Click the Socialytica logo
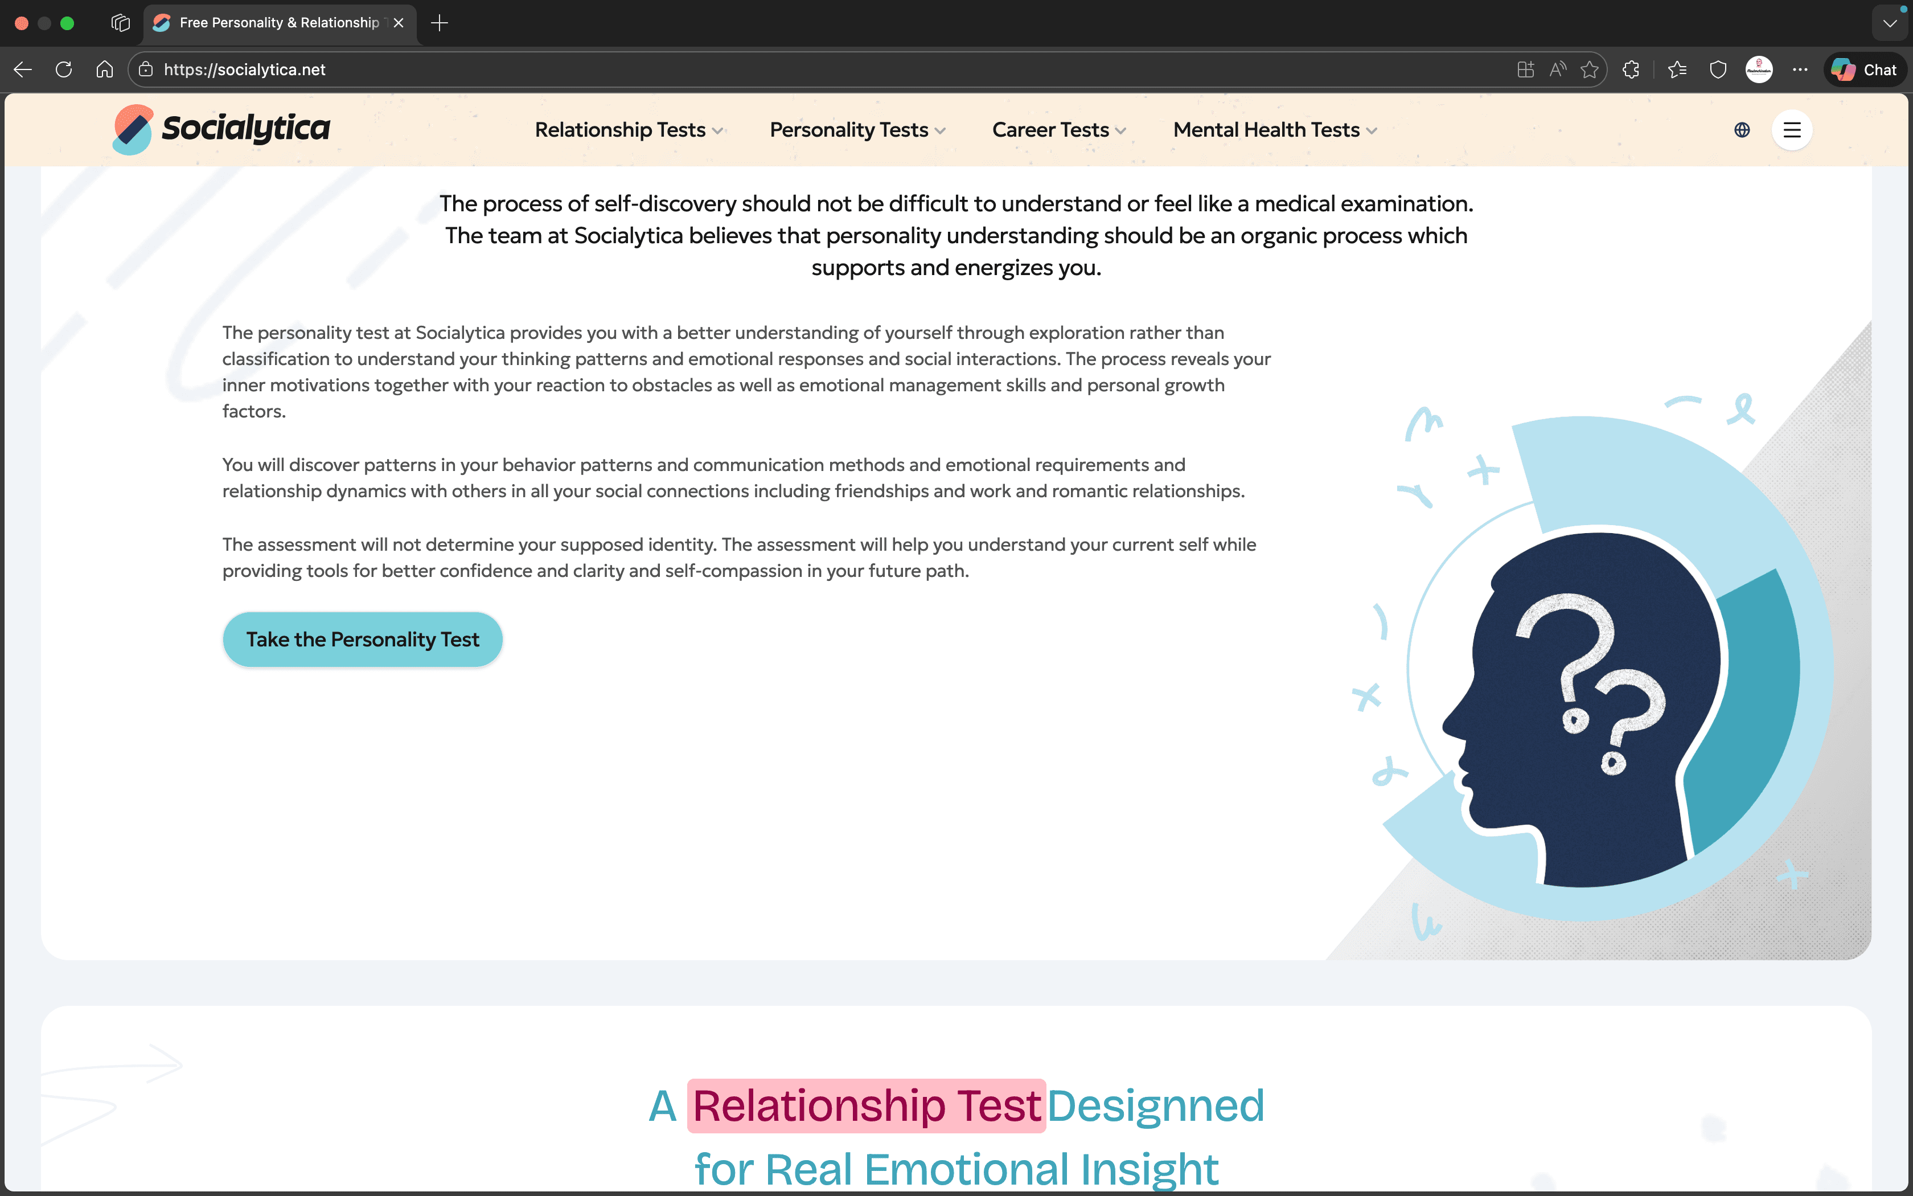The width and height of the screenshot is (1913, 1196). click(221, 129)
